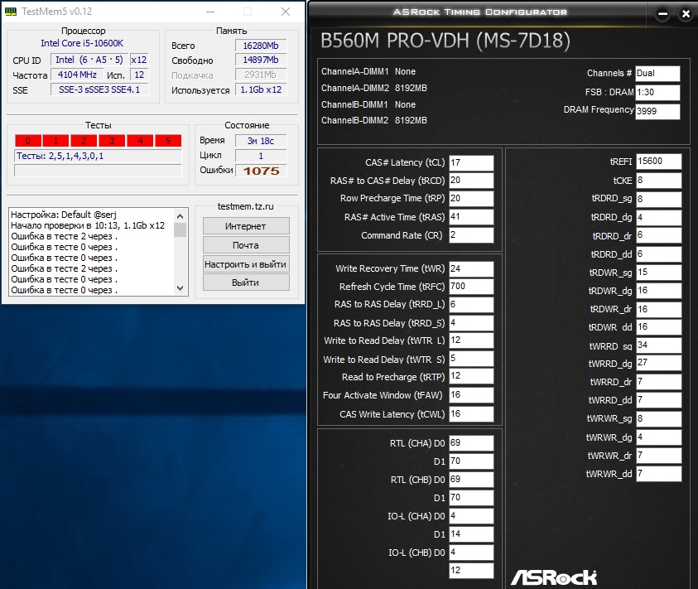Click the Intel Core i5-10600K processor name

click(x=82, y=43)
